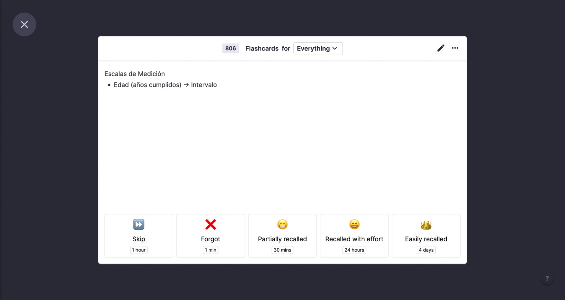The width and height of the screenshot is (565, 300).
Task: Click the 'Intervalo' answer text
Action: click(x=204, y=85)
